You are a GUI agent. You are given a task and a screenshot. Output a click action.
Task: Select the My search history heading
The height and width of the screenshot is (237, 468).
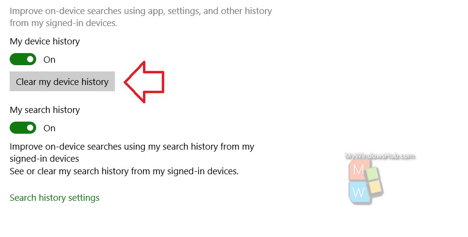click(45, 110)
